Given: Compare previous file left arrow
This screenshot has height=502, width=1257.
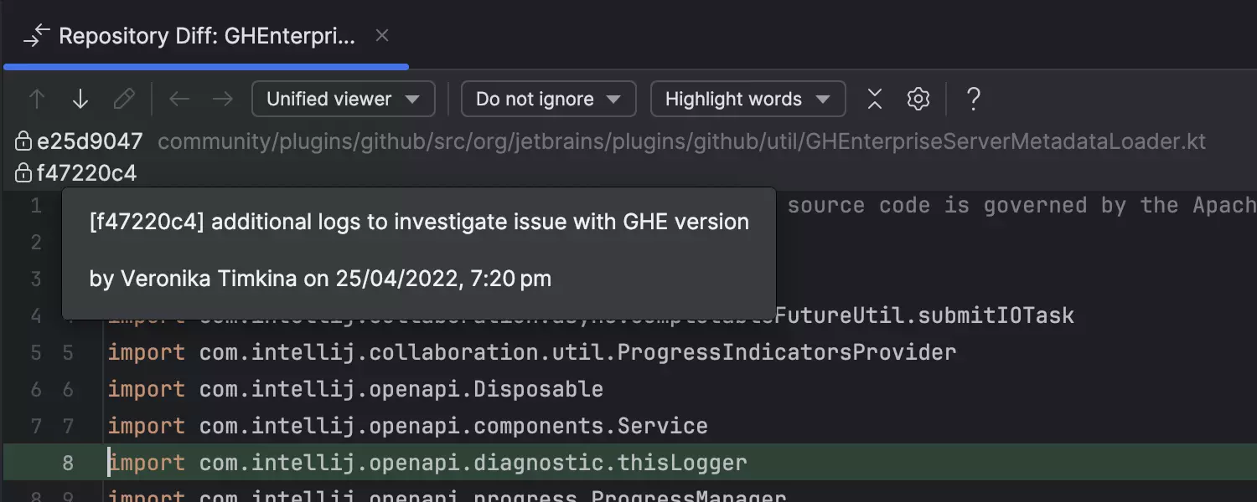Looking at the screenshot, I should (179, 100).
